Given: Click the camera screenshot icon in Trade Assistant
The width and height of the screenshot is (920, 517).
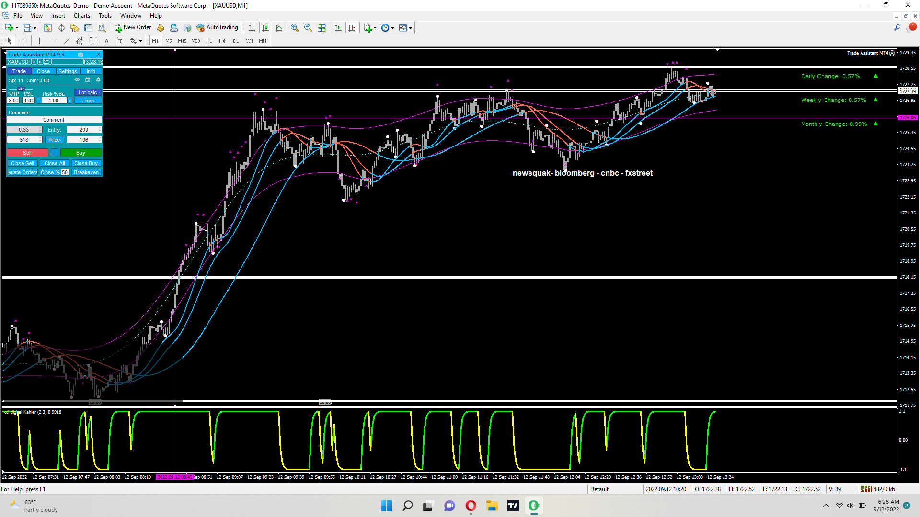Looking at the screenshot, I should [80, 55].
